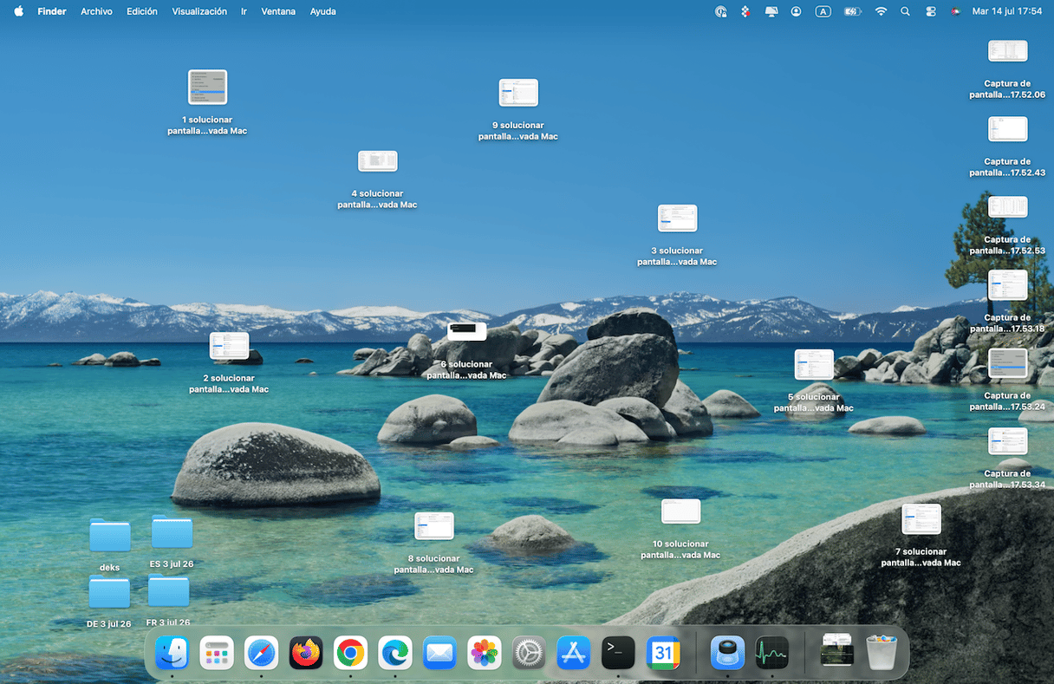Viewport: 1054px width, 684px height.
Task: Open Google Calendar from the dock
Action: click(x=663, y=653)
